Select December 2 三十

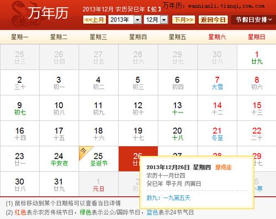[20, 83]
